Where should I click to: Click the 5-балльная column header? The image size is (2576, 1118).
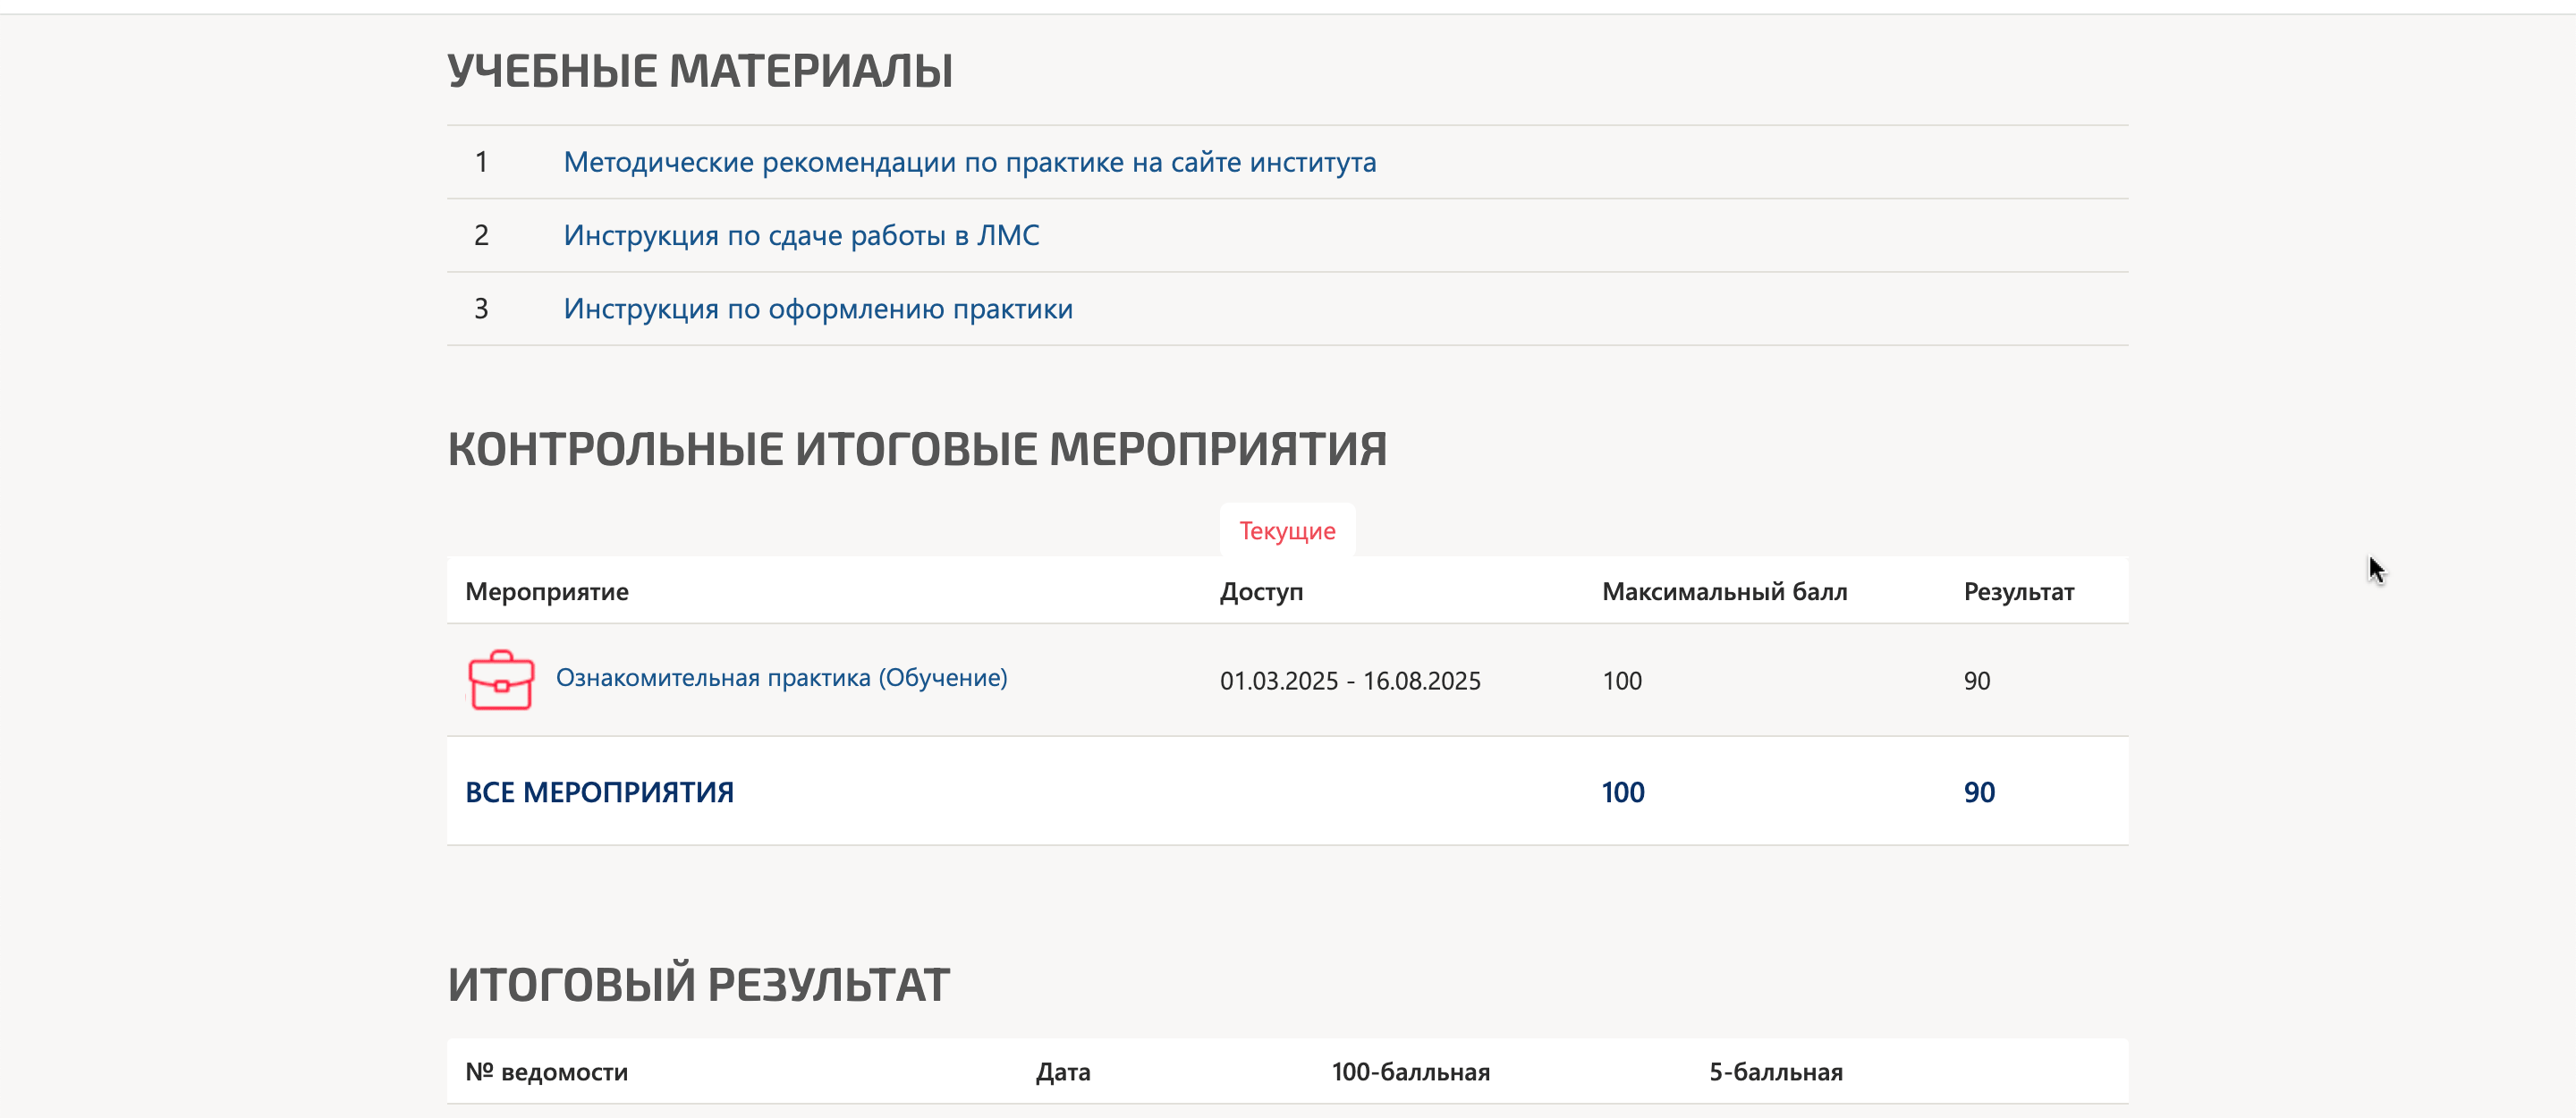point(1775,1072)
